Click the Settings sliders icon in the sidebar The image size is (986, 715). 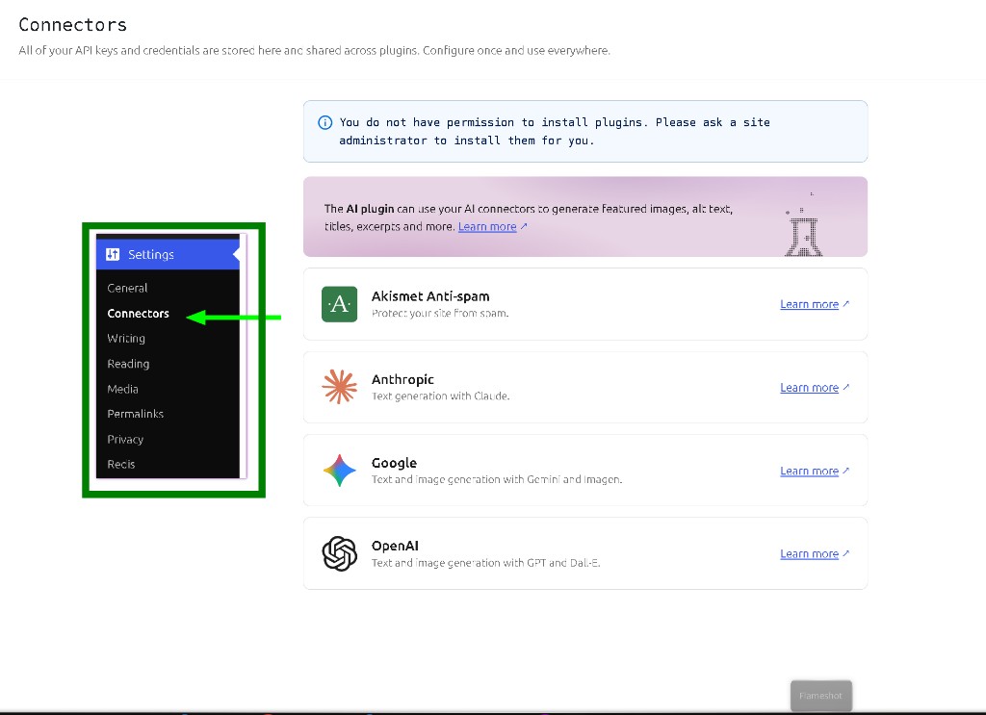coord(113,254)
